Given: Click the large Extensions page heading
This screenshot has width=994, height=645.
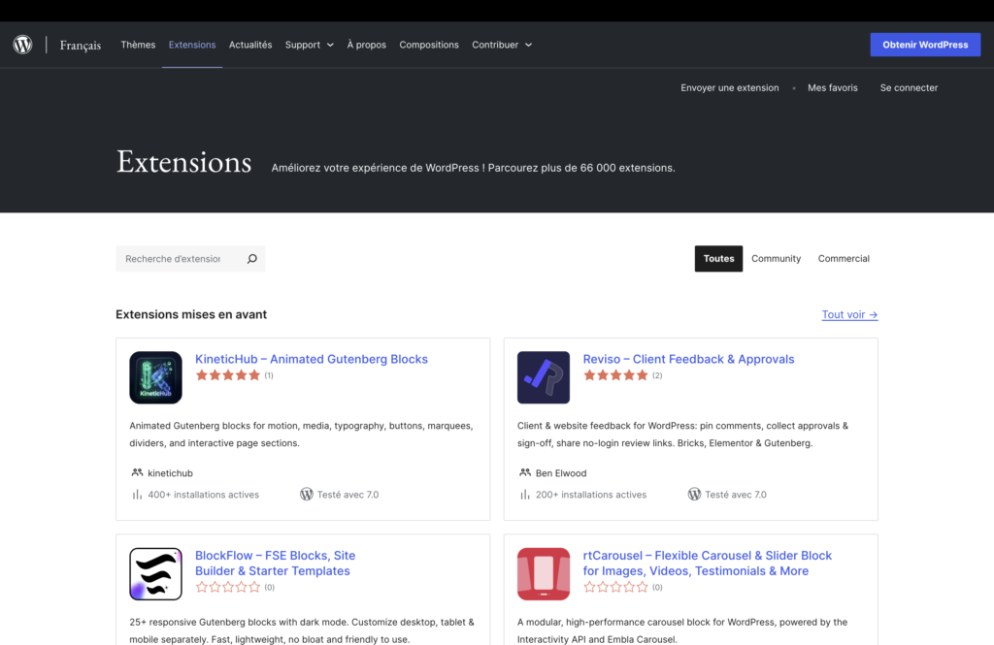Looking at the screenshot, I should [x=183, y=162].
